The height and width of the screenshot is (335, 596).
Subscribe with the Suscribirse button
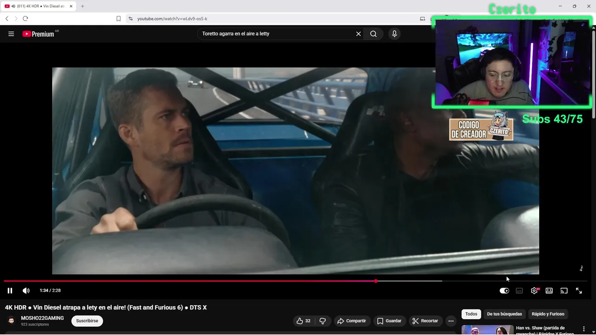click(87, 321)
